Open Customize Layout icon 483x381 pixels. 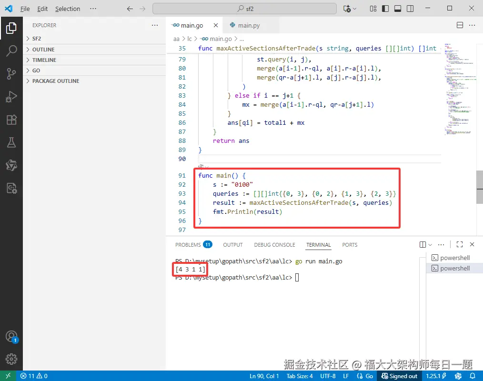[373, 9]
